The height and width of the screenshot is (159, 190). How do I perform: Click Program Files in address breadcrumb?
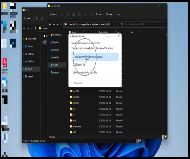(85, 24)
